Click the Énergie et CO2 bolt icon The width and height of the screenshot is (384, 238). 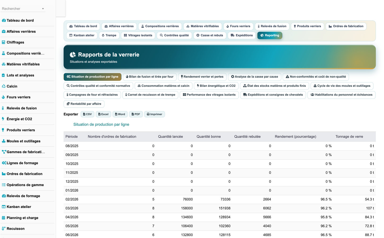(3, 119)
